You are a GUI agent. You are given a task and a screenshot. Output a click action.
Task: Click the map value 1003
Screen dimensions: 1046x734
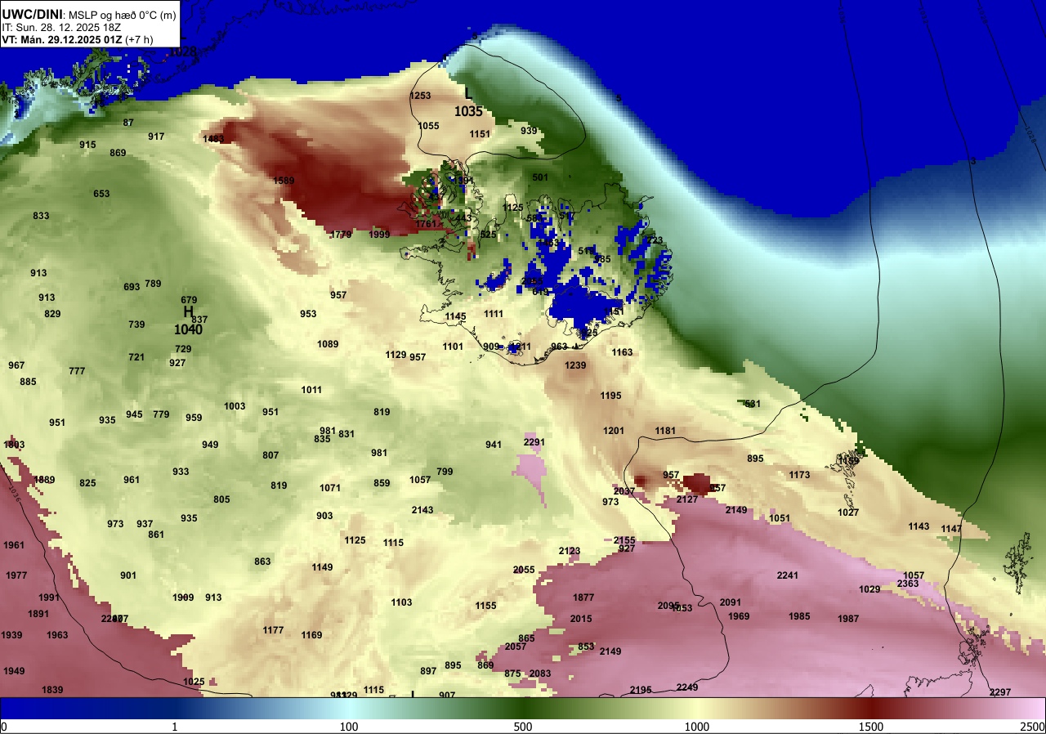pyautogui.click(x=235, y=406)
